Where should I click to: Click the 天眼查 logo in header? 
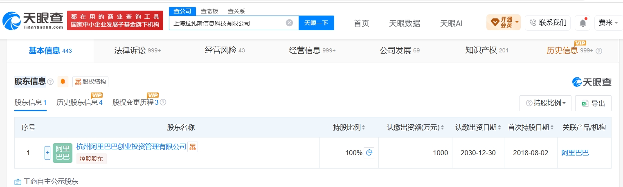(33, 20)
